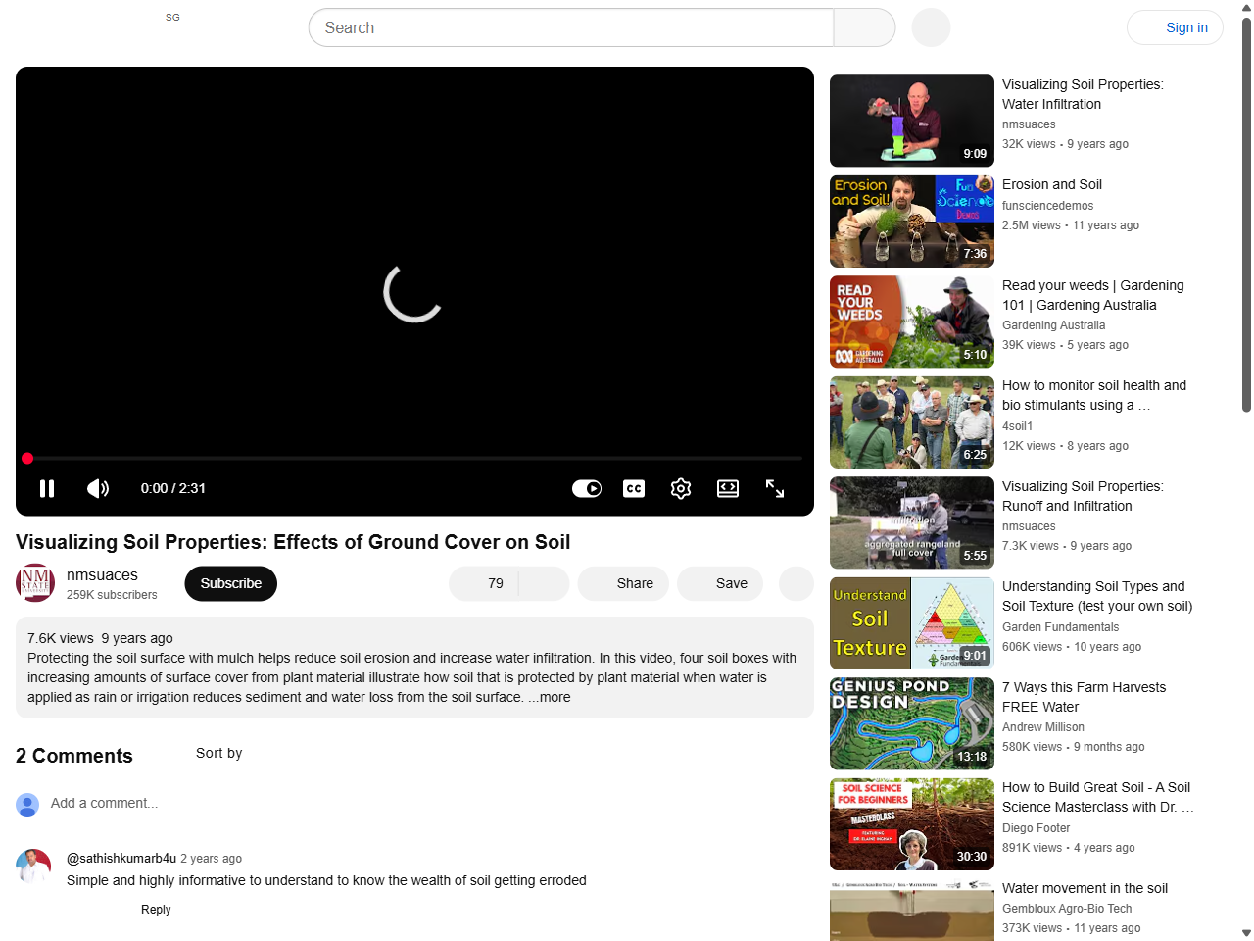Open the Sort by comments dropdown
The width and height of the screenshot is (1254, 941).
tap(218, 754)
